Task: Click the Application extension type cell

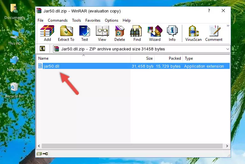Action: (x=204, y=66)
